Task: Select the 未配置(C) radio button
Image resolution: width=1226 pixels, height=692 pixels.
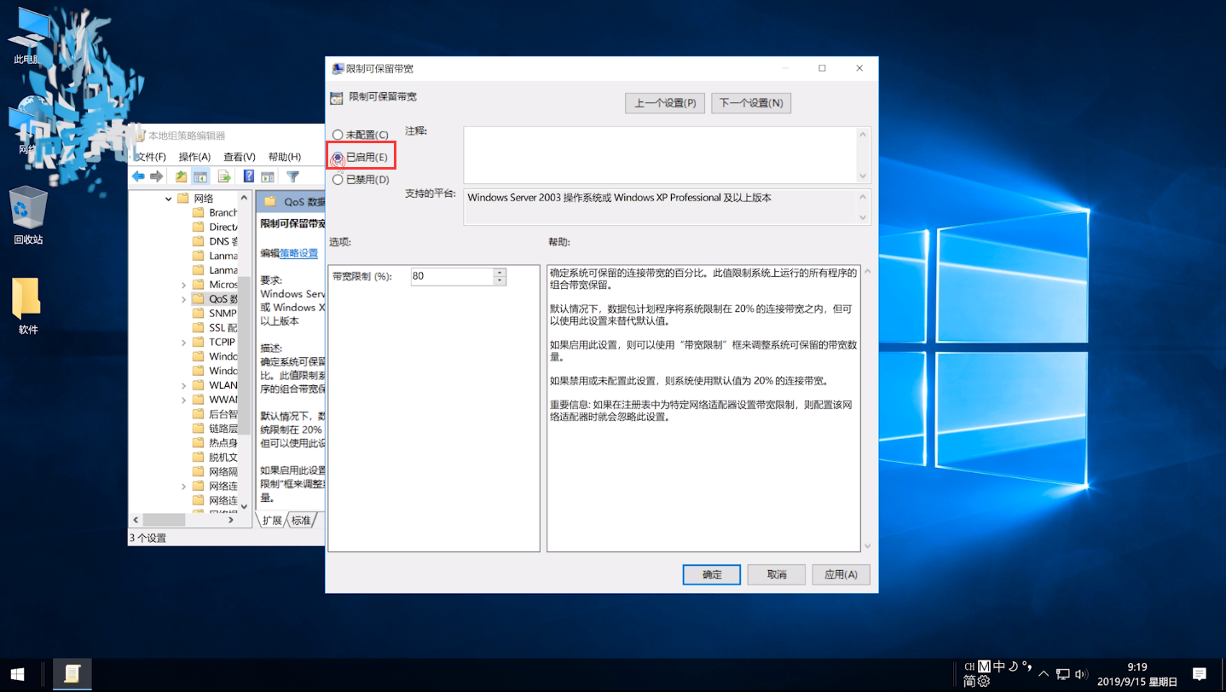Action: coord(338,135)
